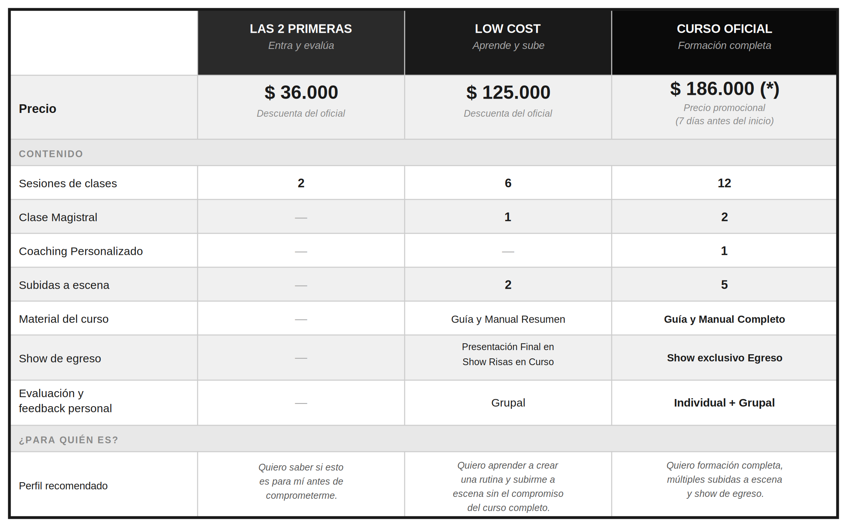Click Presentación Final en Show Risas text
Viewport: 847px width, 527px height.
click(x=508, y=354)
